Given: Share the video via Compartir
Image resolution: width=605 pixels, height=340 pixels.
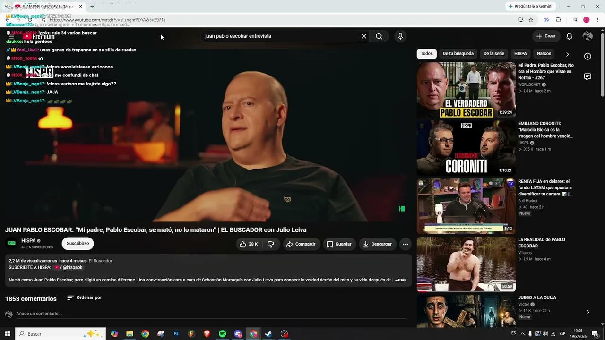Looking at the screenshot, I should (301, 244).
